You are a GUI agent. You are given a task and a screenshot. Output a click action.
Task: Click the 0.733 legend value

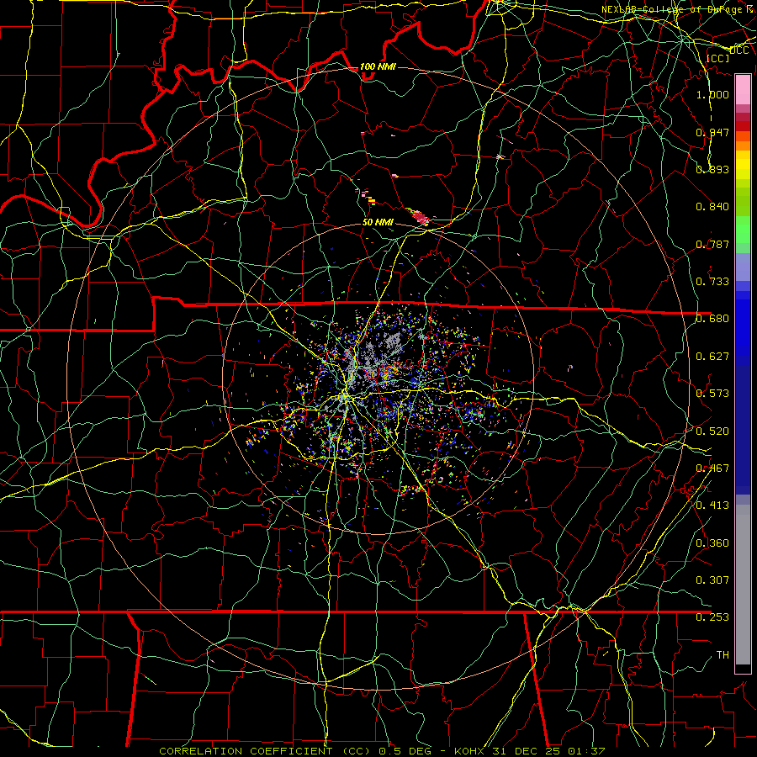tap(712, 281)
